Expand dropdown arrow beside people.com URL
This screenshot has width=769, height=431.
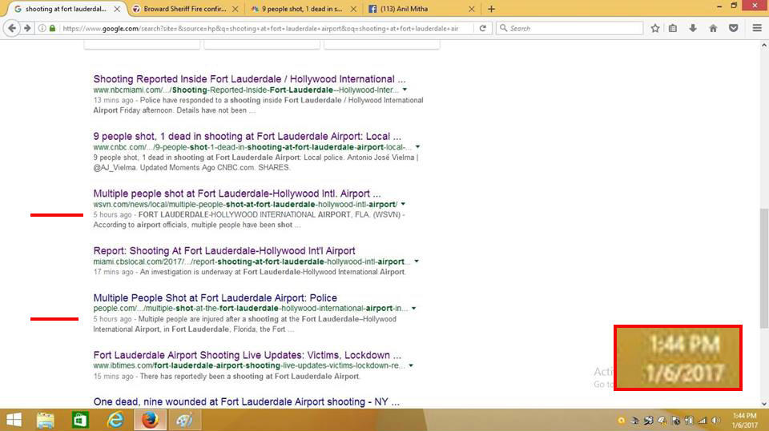[x=414, y=309]
